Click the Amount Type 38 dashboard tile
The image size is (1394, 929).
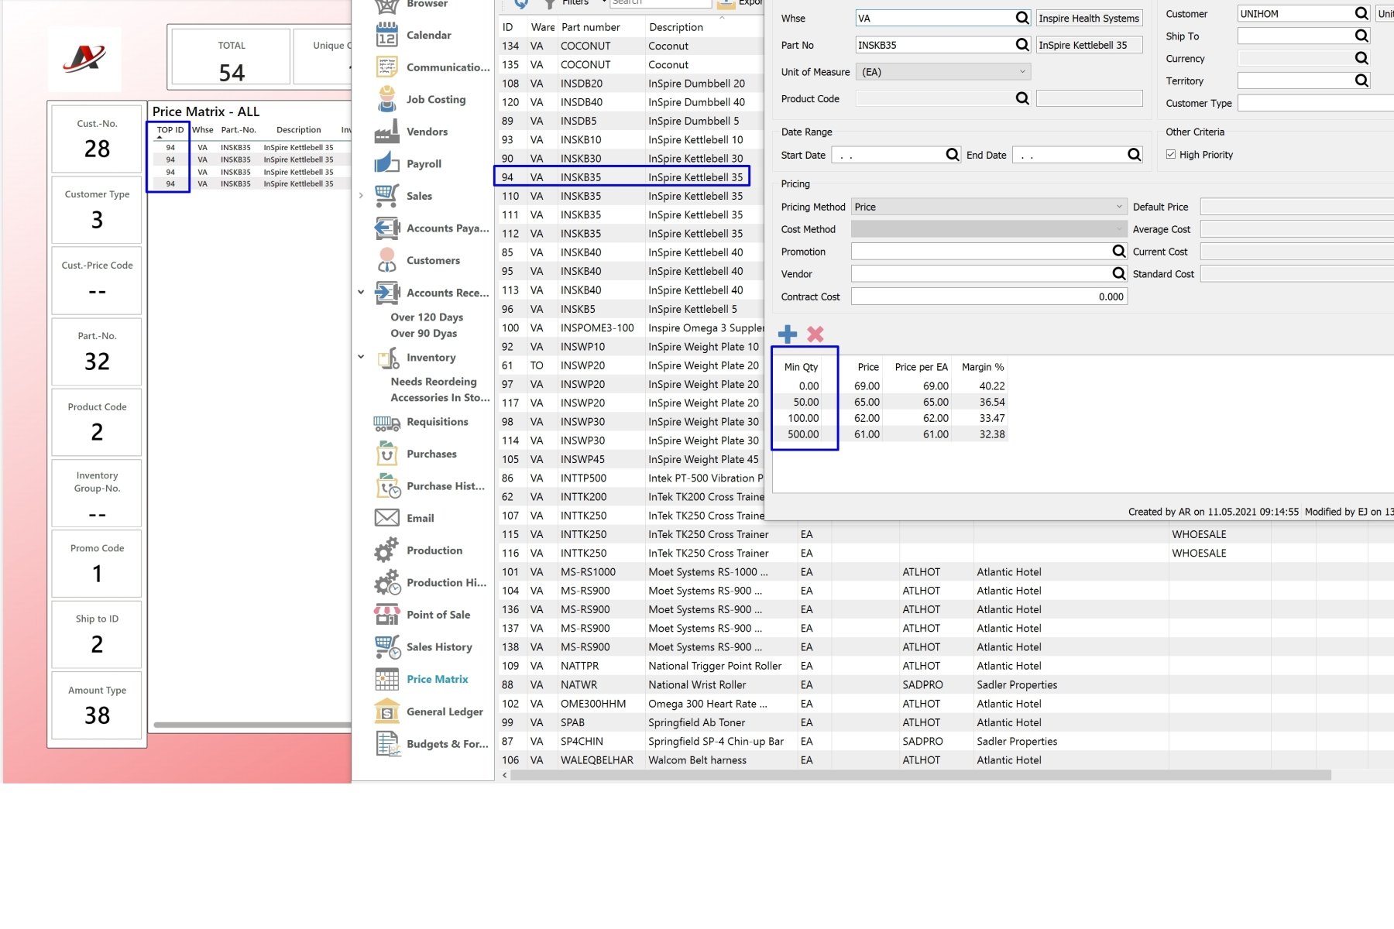click(x=97, y=705)
